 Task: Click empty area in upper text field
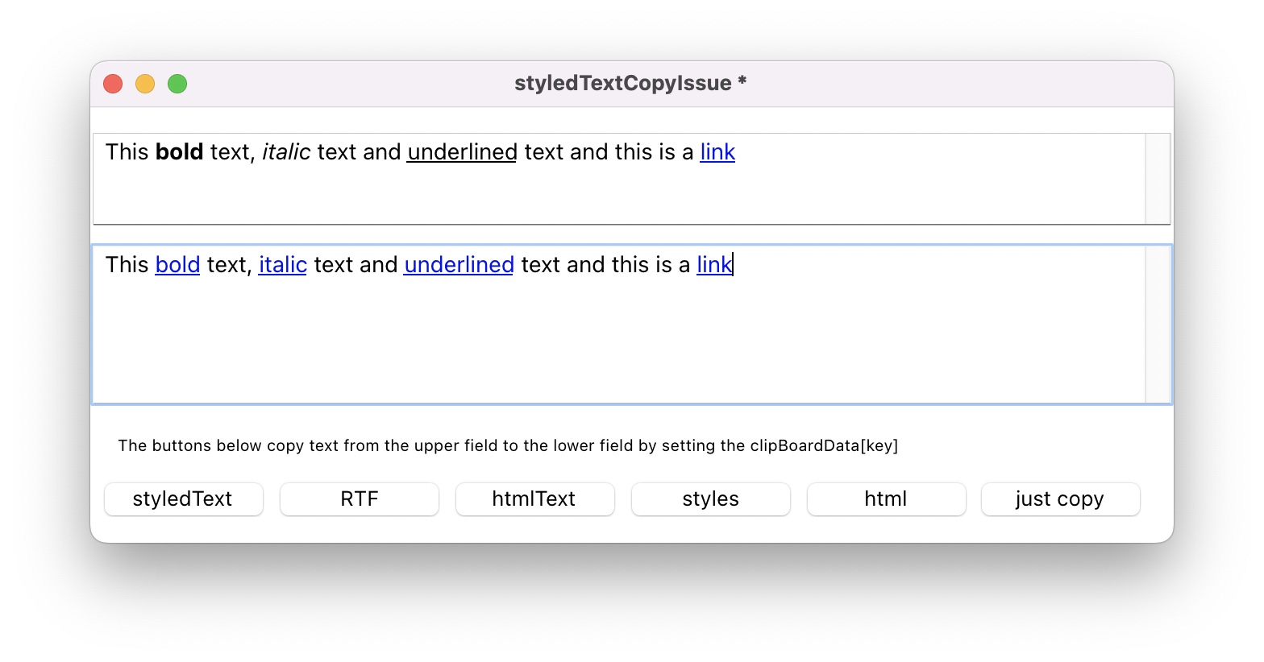[x=613, y=197]
